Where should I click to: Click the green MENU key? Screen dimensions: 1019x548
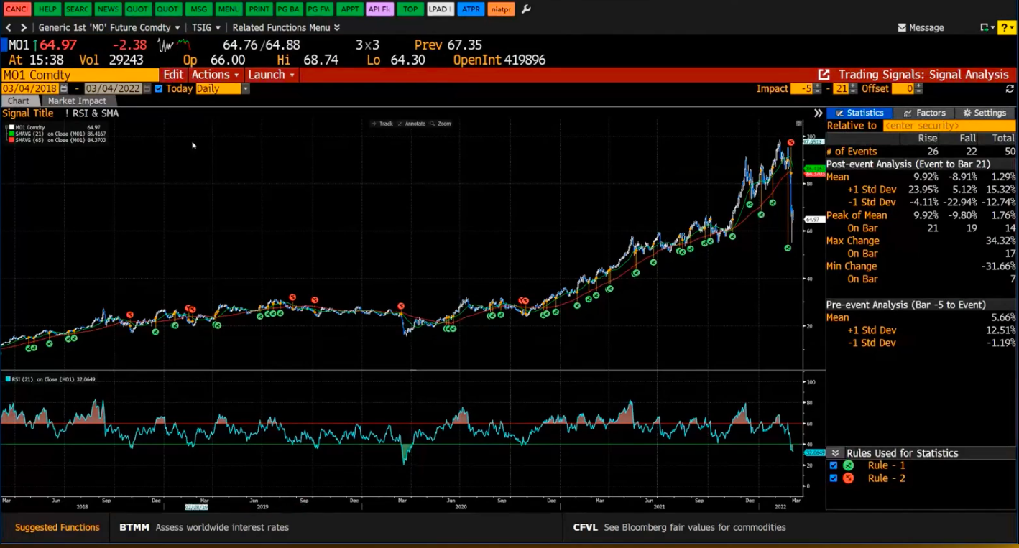228,9
